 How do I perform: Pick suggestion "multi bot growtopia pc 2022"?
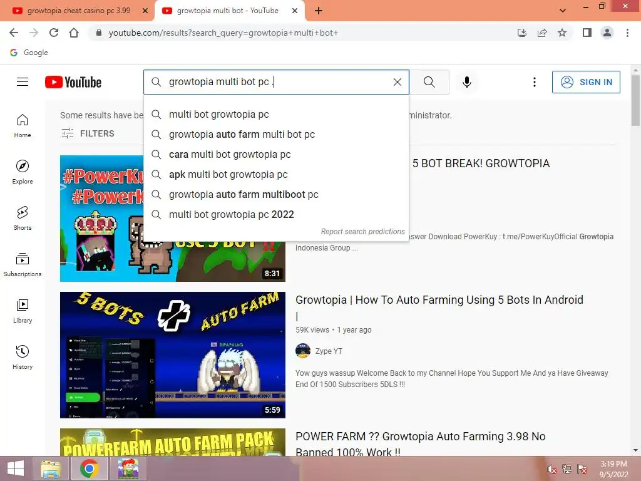[276, 215]
